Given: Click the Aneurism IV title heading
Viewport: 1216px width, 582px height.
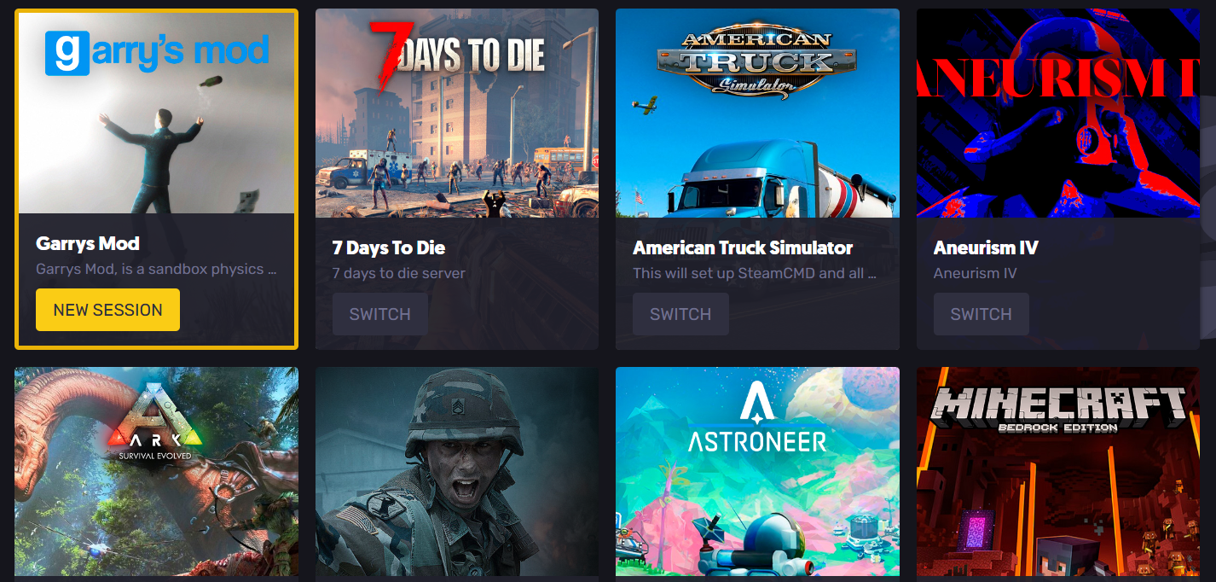Looking at the screenshot, I should pos(986,247).
